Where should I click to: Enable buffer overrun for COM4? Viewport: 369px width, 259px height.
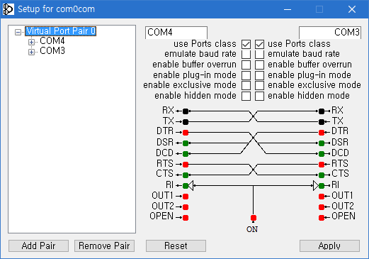pos(246,65)
